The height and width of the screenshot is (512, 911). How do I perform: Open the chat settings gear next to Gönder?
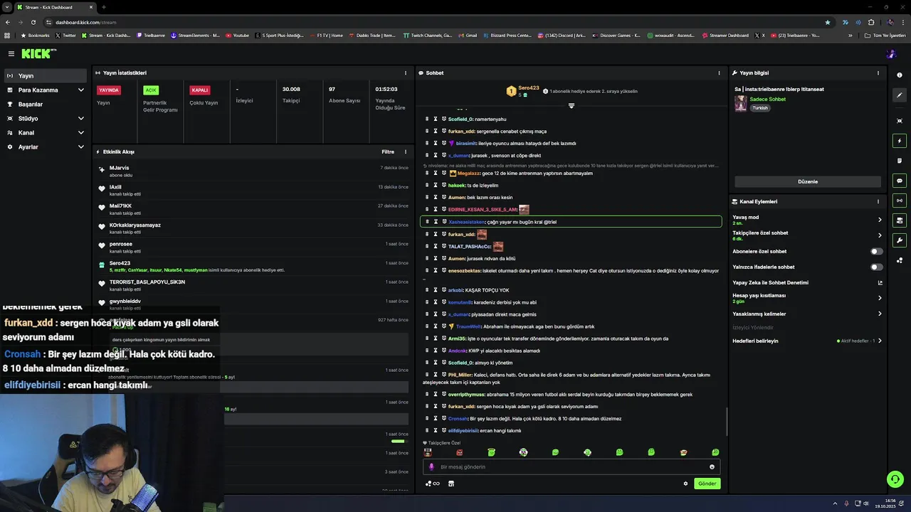click(685, 484)
